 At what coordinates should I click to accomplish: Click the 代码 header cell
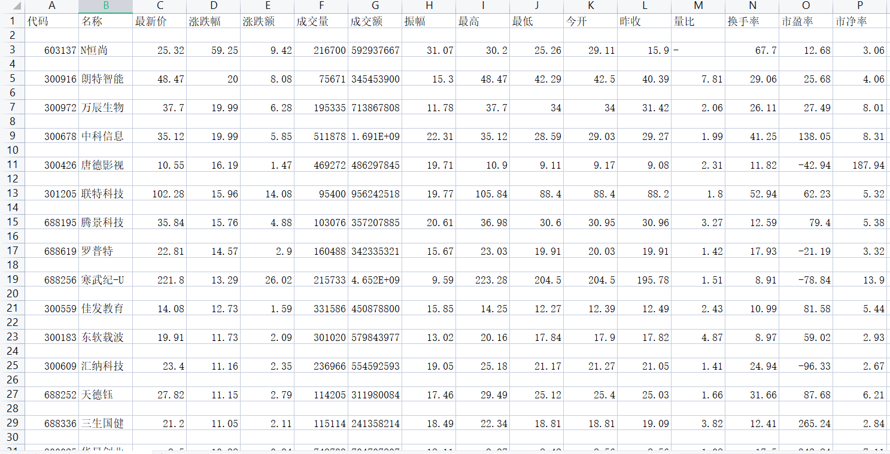(x=52, y=21)
